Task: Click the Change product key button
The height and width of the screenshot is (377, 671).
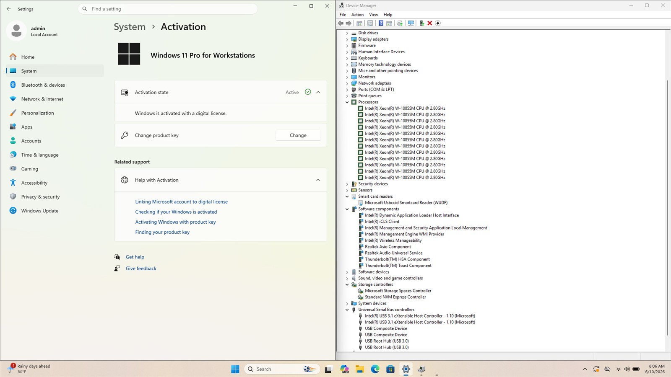Action: pyautogui.click(x=298, y=135)
